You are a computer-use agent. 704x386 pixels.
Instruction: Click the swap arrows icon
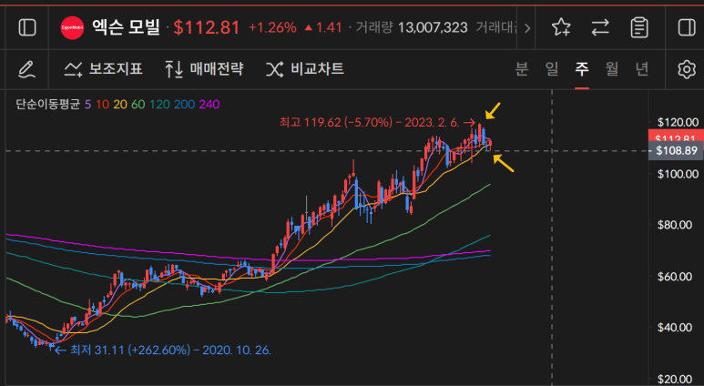click(600, 28)
